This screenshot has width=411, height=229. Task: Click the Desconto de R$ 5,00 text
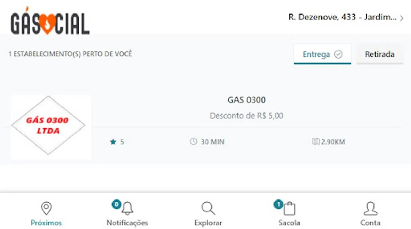tap(246, 116)
